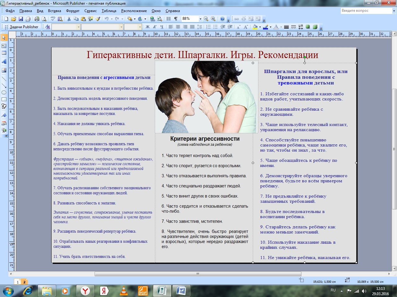Open Word from the Windows taskbar

pyautogui.click(x=181, y=291)
